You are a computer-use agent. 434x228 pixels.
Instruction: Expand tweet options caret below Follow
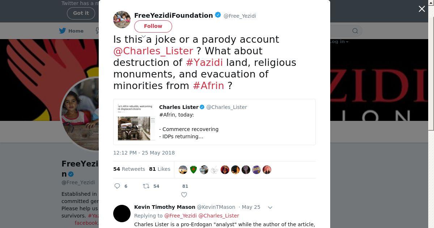point(144,36)
